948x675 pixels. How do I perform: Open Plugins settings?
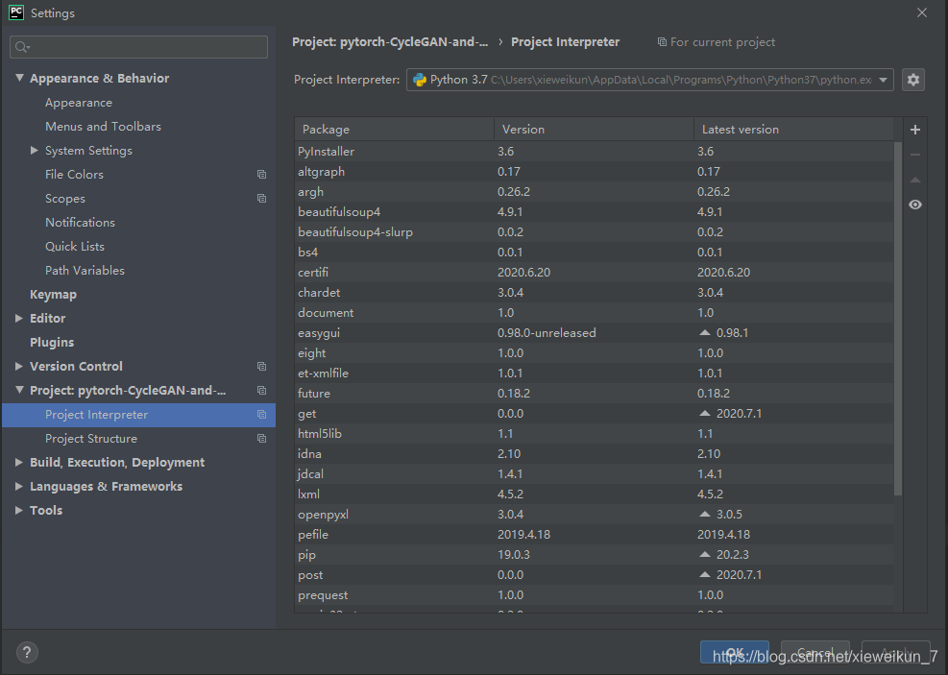pos(52,342)
